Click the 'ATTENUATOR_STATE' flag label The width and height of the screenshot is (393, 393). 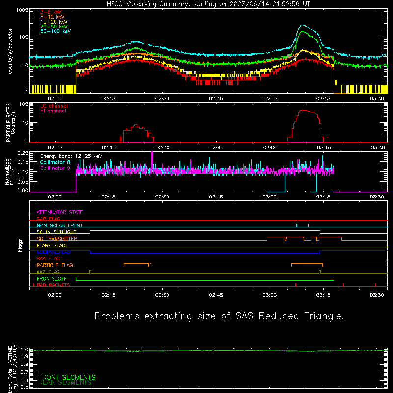[59, 212]
